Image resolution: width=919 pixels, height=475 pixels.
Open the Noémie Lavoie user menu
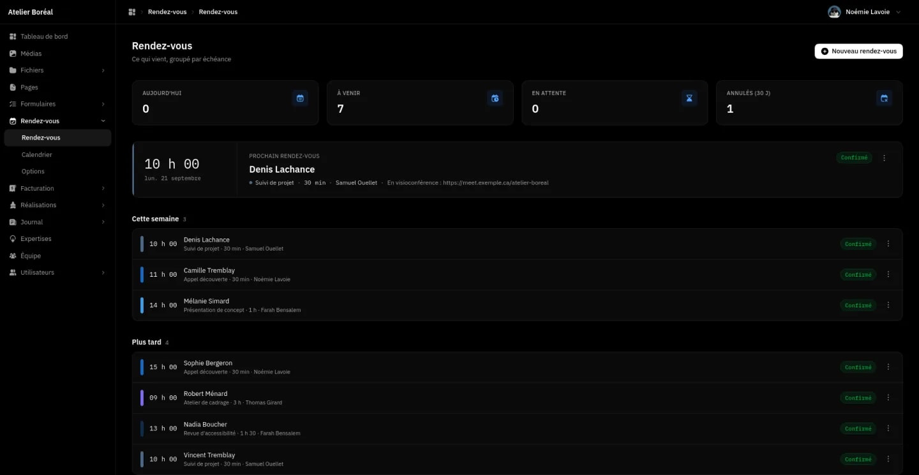pos(865,11)
